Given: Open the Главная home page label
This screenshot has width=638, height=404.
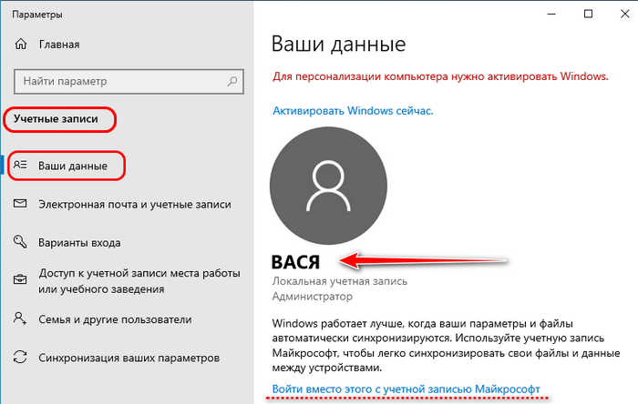Looking at the screenshot, I should (59, 45).
